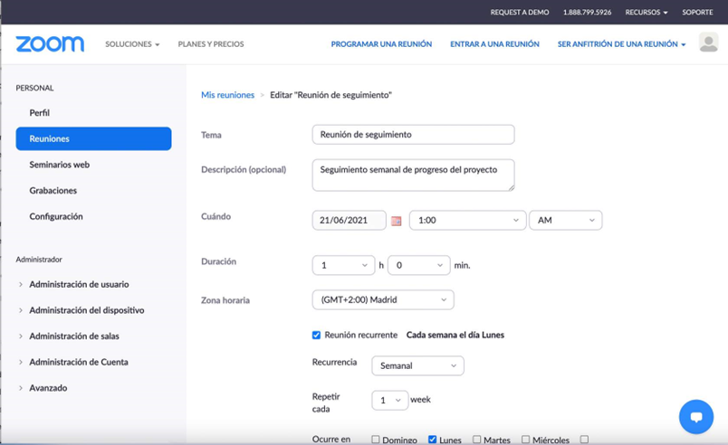Click Entrar a una reunión link
728x445 pixels.
494,44
